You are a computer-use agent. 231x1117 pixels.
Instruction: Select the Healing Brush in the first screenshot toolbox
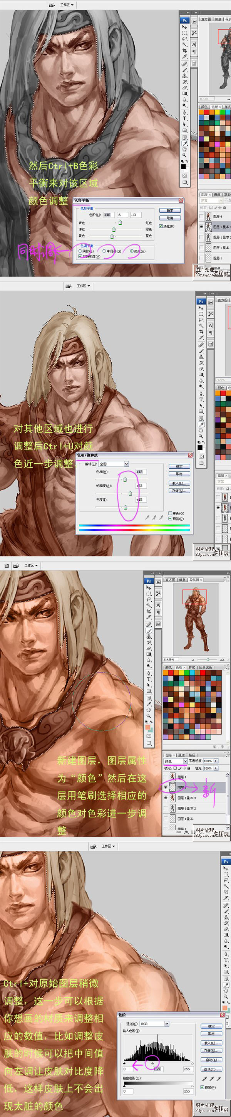(185, 63)
